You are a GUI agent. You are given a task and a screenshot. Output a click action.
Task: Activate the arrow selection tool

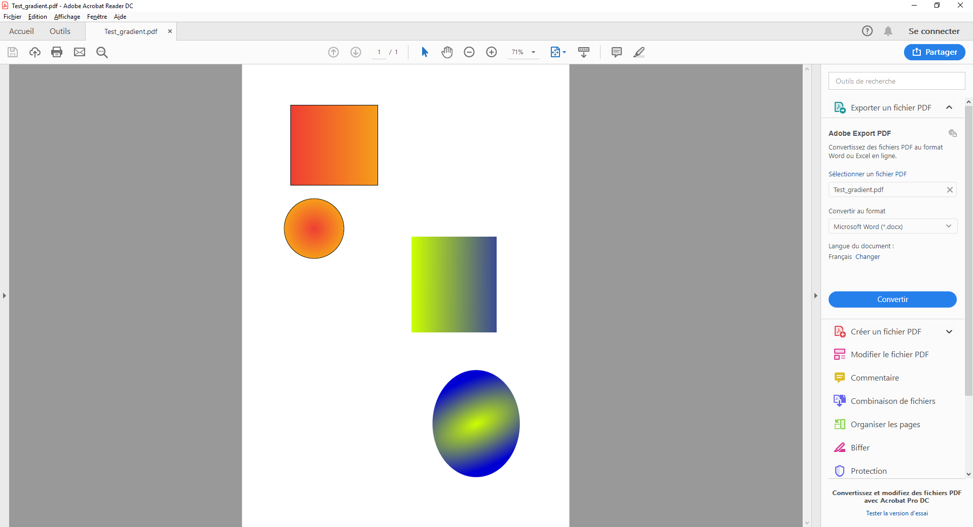425,52
